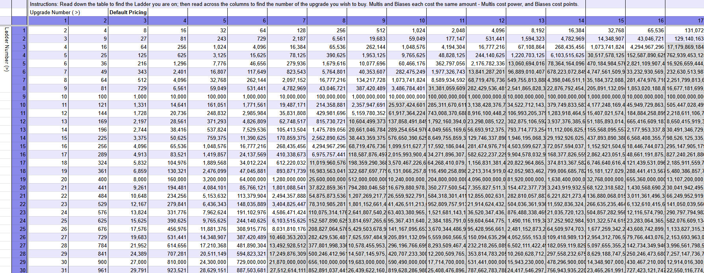This screenshot has height=273, width=704.
Task: Select the Instructions text cell at top
Action: pyautogui.click(x=307, y=4)
